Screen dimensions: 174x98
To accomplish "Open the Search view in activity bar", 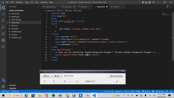I will coord(3,14).
